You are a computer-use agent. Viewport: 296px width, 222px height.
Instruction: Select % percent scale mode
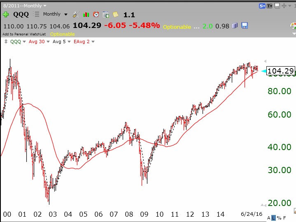click(x=279, y=218)
